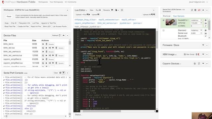
Task: Click the List Access Points button
Action: point(60,26)
